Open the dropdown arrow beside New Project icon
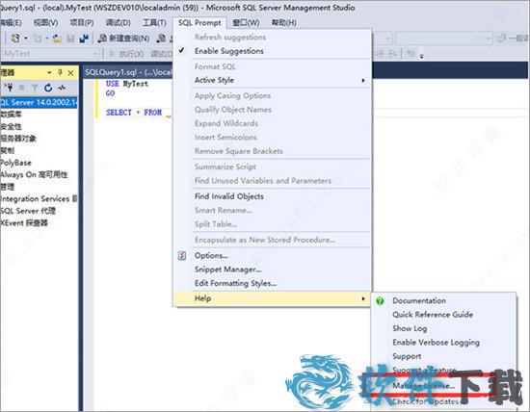This screenshot has width=530, height=412. tap(26, 39)
